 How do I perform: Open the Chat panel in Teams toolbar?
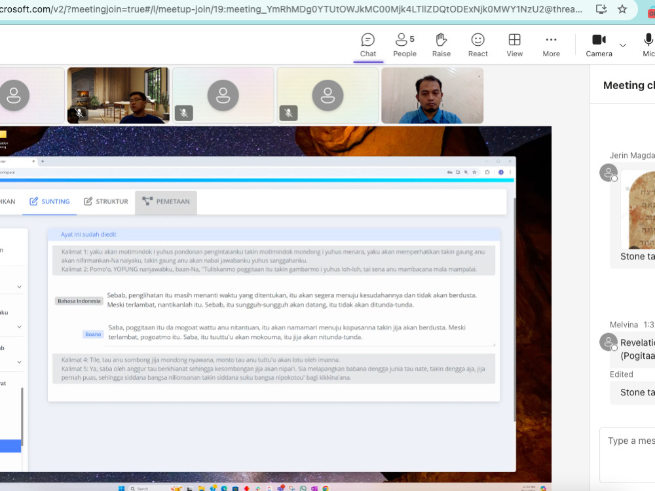pos(368,46)
